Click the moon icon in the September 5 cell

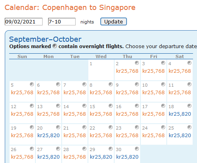click(x=32, y=84)
